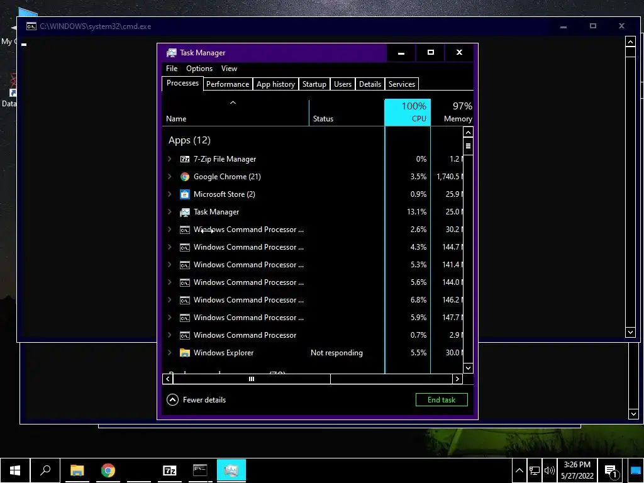
Task: Click the End task button
Action: point(441,399)
